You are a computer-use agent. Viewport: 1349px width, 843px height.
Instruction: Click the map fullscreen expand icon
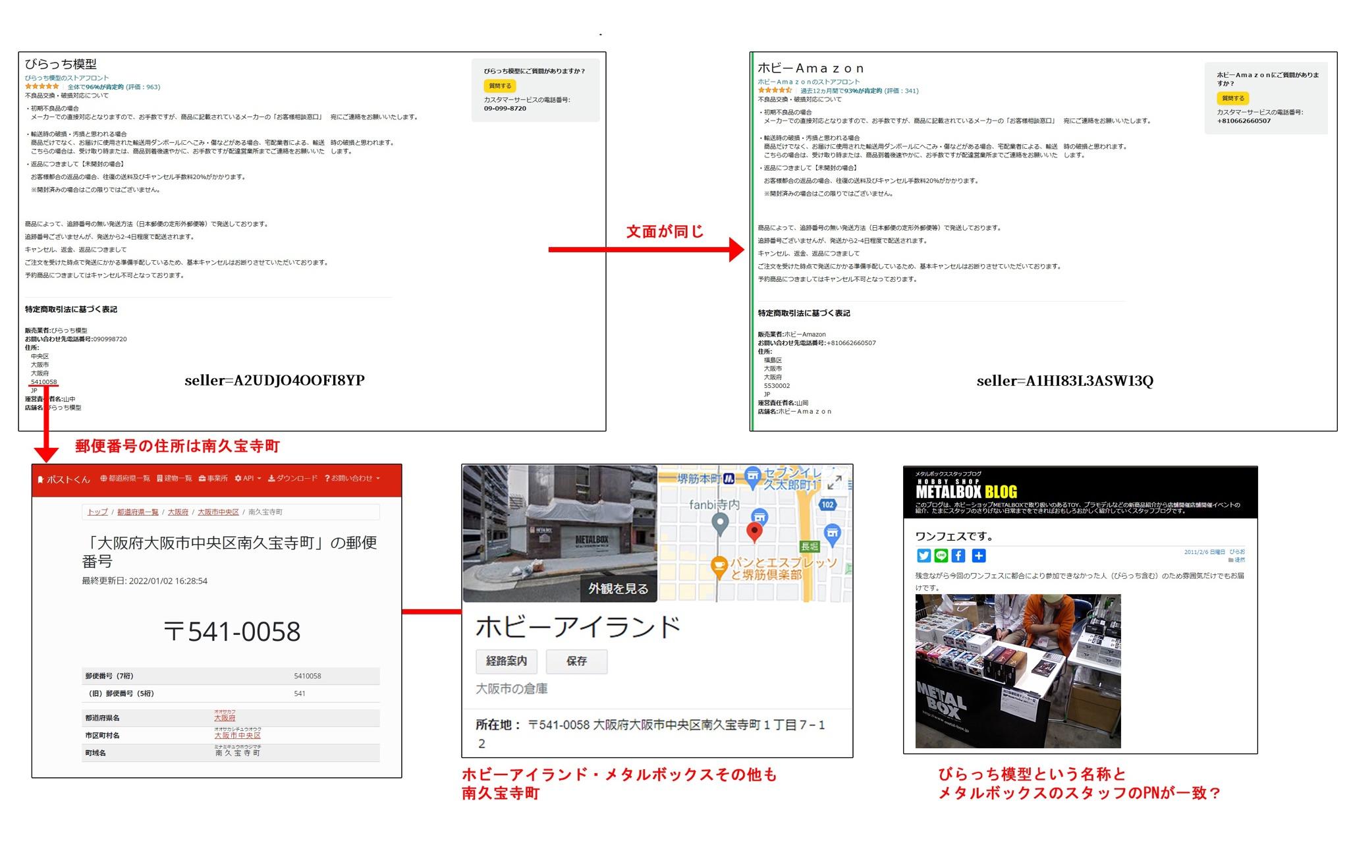(834, 483)
